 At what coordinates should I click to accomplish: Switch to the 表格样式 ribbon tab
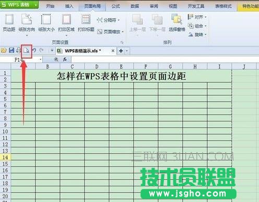pos(223,6)
